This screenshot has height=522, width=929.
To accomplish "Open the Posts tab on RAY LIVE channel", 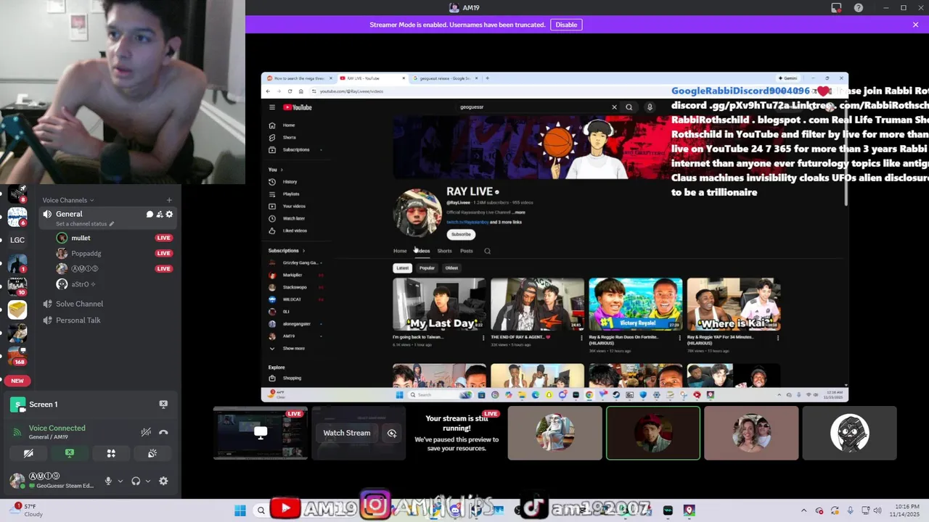I will [x=466, y=251].
